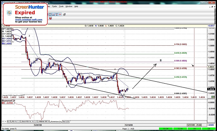Viewport: 217px width, 131px height.
Task: Click the red crosshair toolbar icon
Action: point(60,14)
